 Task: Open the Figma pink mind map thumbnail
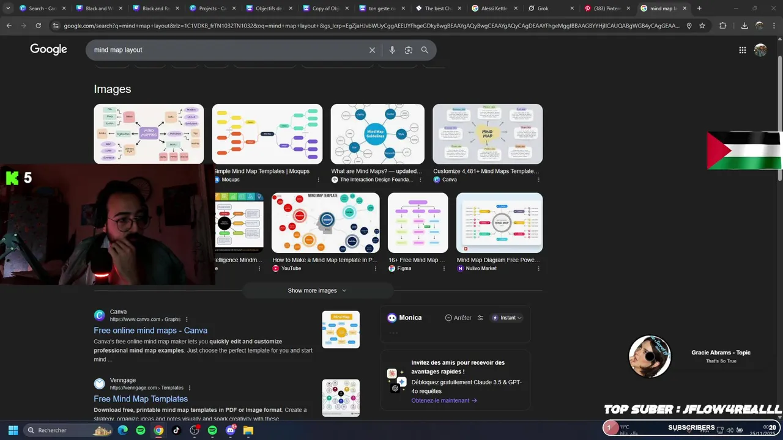(418, 222)
